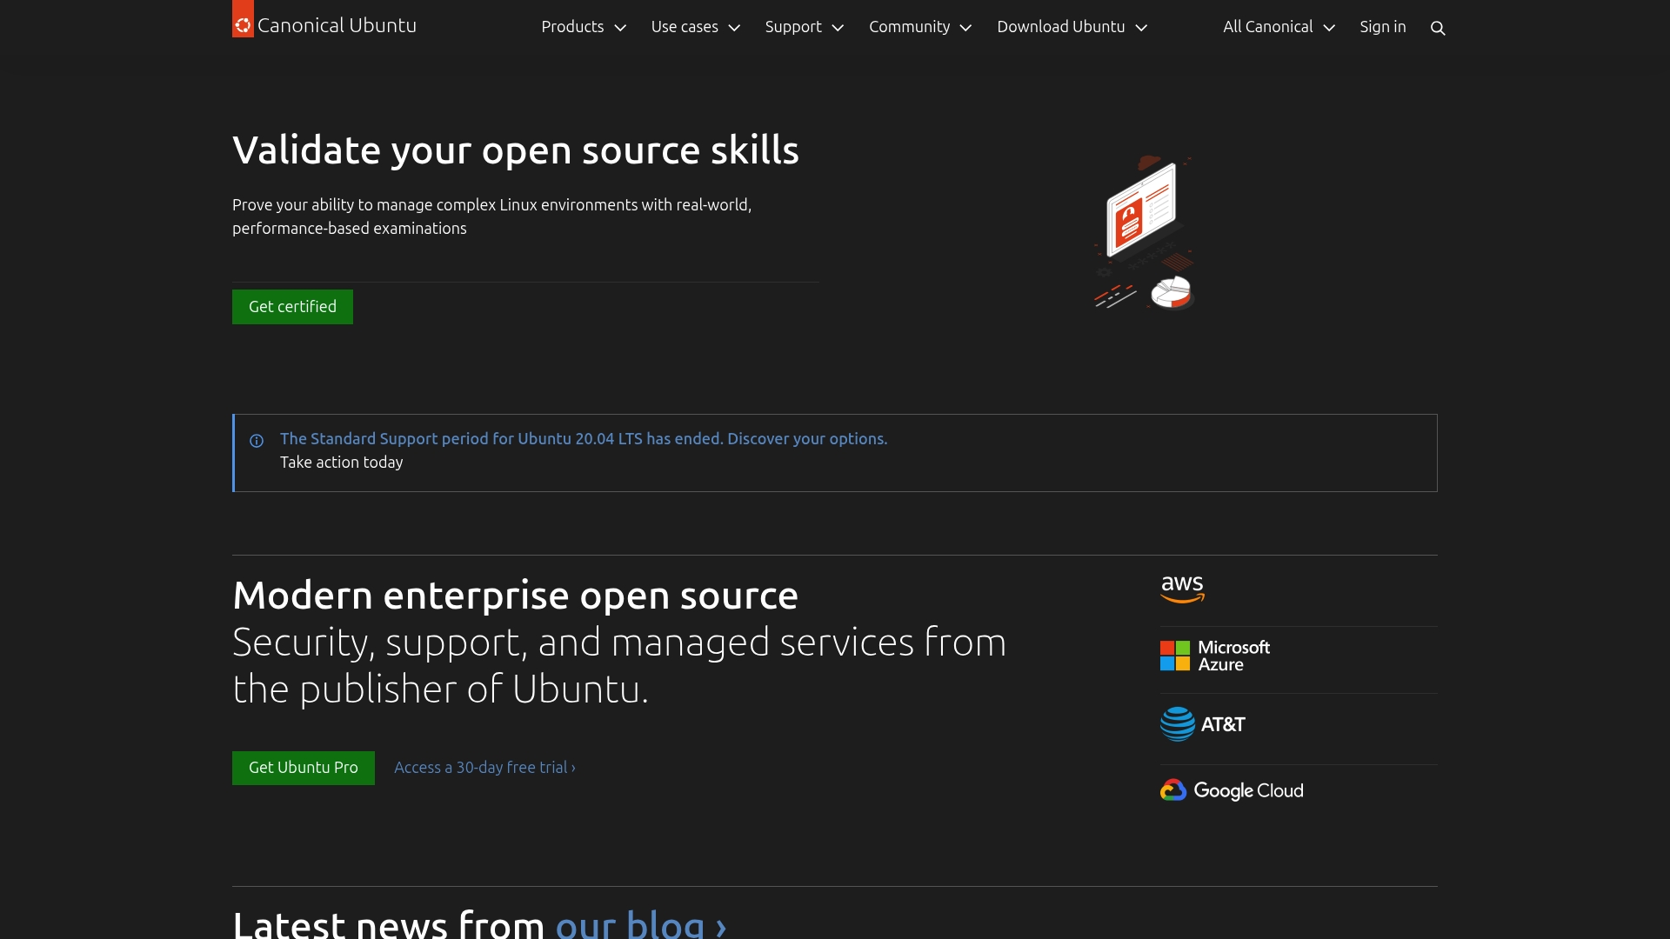Screen dimensions: 1670x939
Task: Click the AWS logo
Action: tap(1182, 589)
